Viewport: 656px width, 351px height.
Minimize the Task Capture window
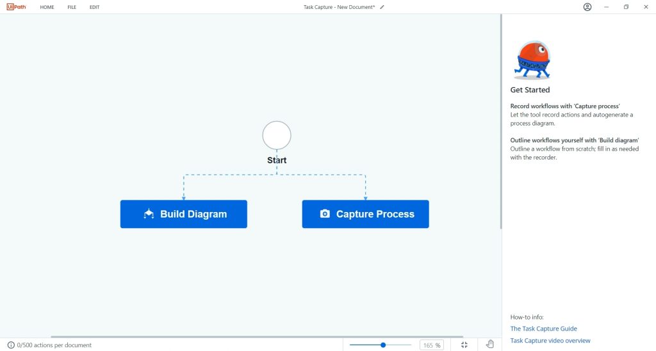tap(606, 7)
